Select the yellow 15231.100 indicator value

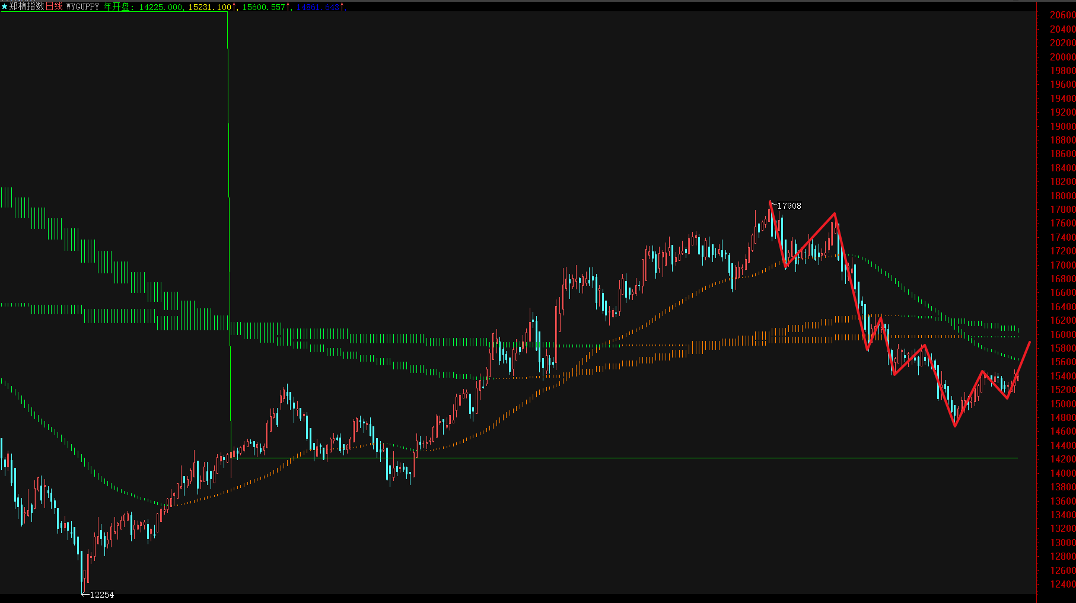[209, 7]
